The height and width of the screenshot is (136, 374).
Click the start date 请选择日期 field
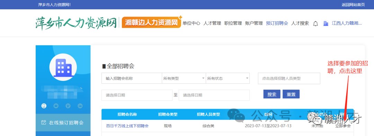pos(137,95)
